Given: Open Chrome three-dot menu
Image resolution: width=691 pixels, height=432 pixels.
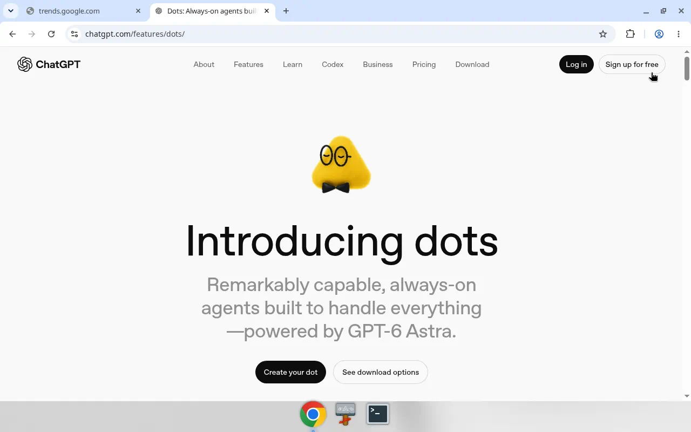Looking at the screenshot, I should (x=679, y=34).
